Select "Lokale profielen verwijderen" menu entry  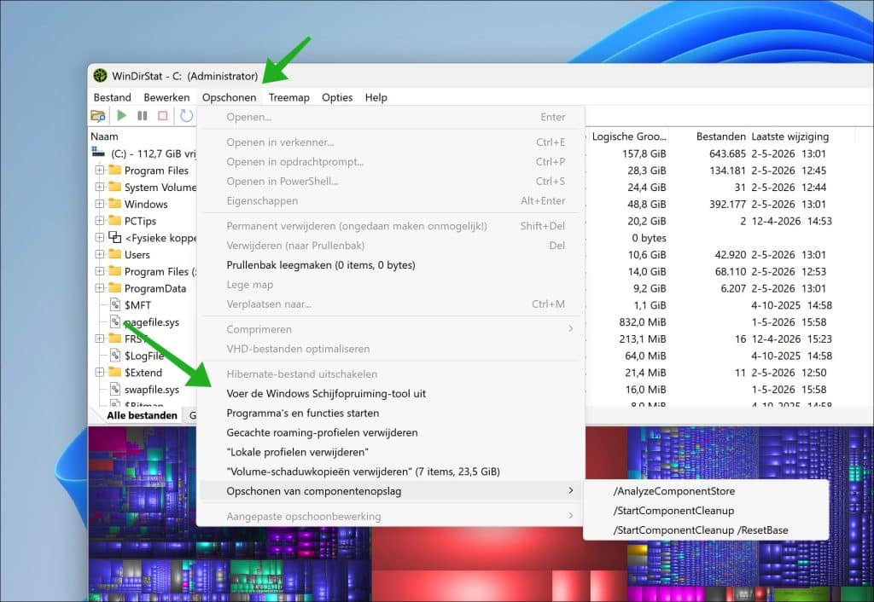(390, 452)
